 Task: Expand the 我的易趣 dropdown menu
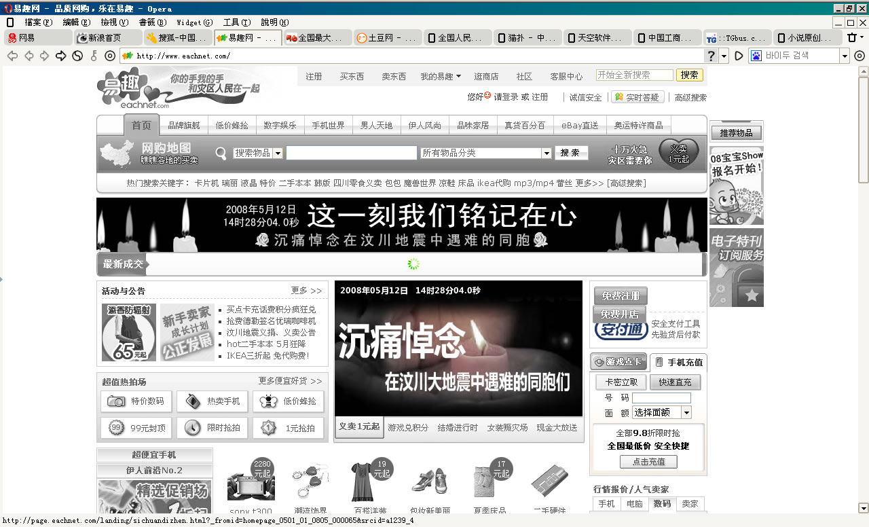[x=441, y=77]
